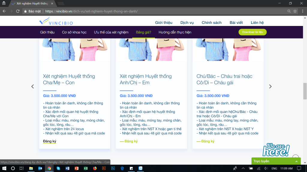
Task: Click the Cha/Mẹ – Con card image
Action: pyautogui.click(x=75, y=50)
